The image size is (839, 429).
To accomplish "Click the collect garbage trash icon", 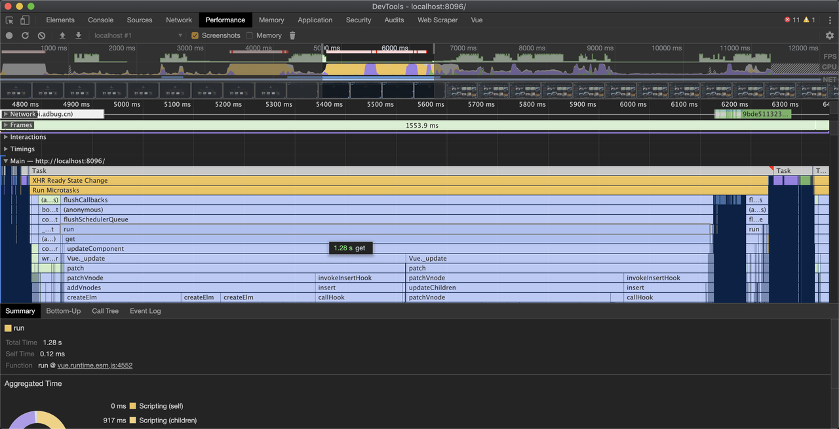I will (292, 35).
